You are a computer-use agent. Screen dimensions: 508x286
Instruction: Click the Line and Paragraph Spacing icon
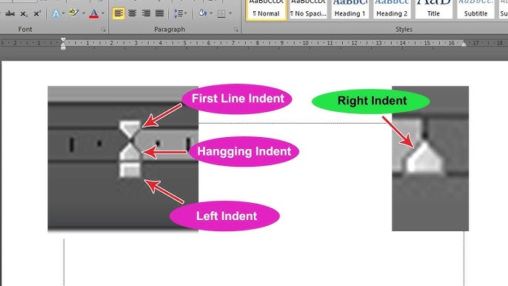click(x=178, y=13)
